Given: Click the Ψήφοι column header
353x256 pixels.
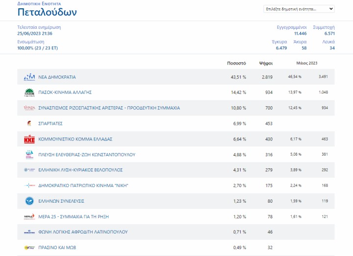Looking at the screenshot, I should pyautogui.click(x=266, y=63).
